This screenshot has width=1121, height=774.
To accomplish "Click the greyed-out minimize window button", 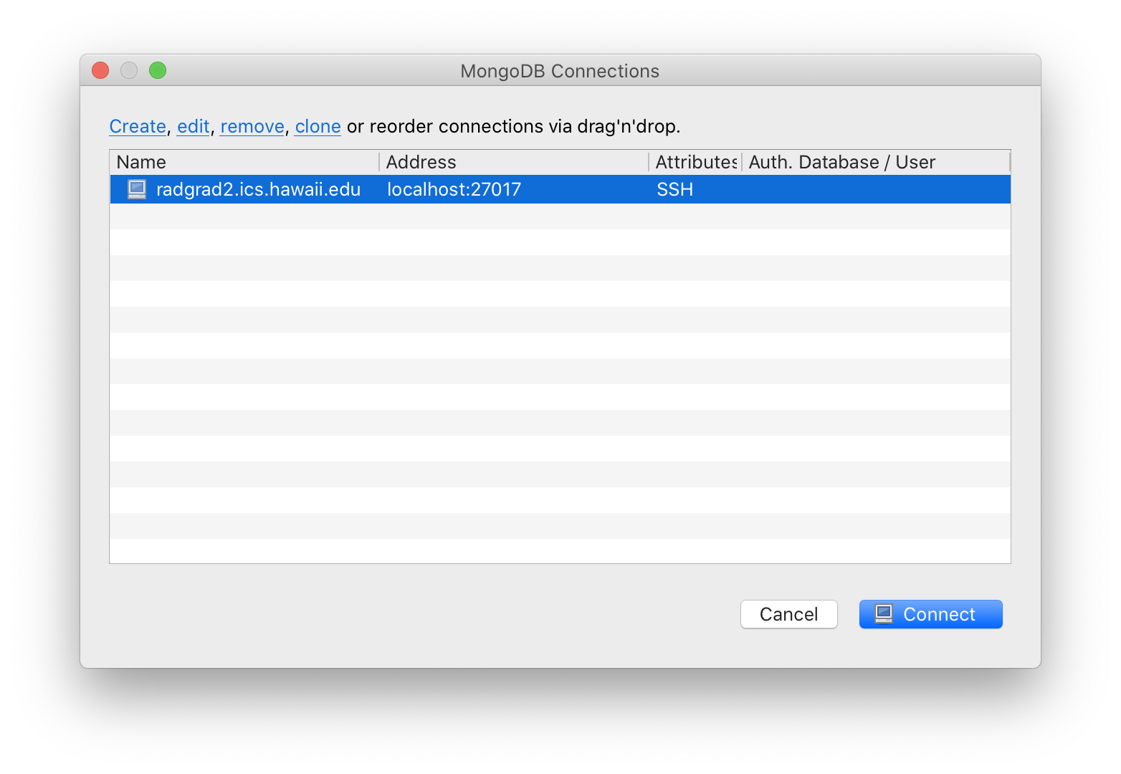I will click(x=129, y=70).
